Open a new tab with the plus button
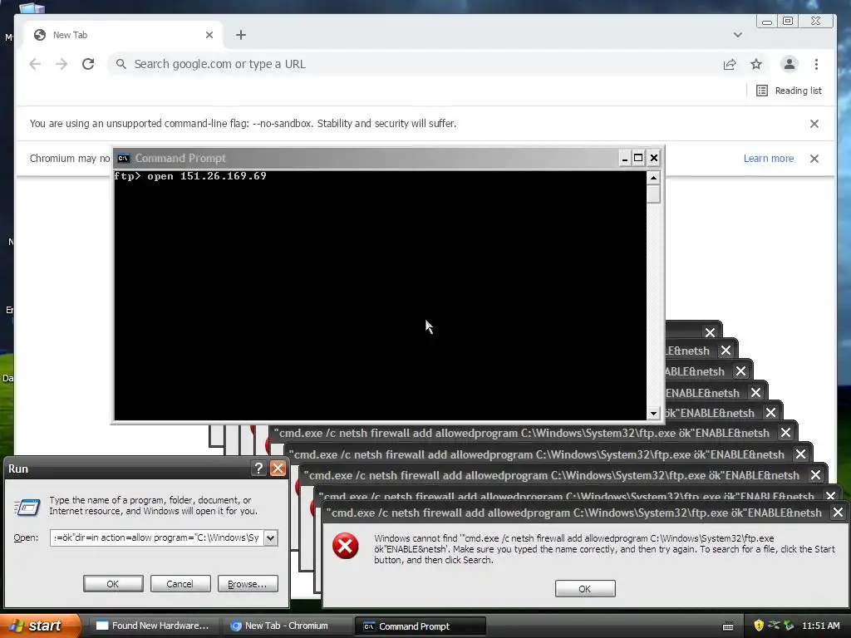The height and width of the screenshot is (638, 851). click(241, 35)
